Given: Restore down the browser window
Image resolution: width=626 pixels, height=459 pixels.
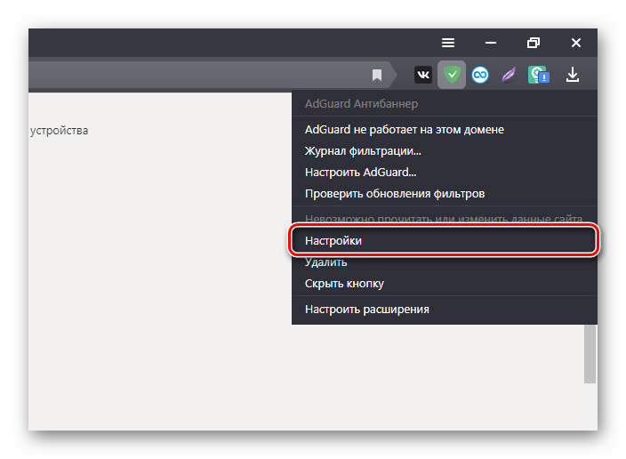Looking at the screenshot, I should pos(534,43).
